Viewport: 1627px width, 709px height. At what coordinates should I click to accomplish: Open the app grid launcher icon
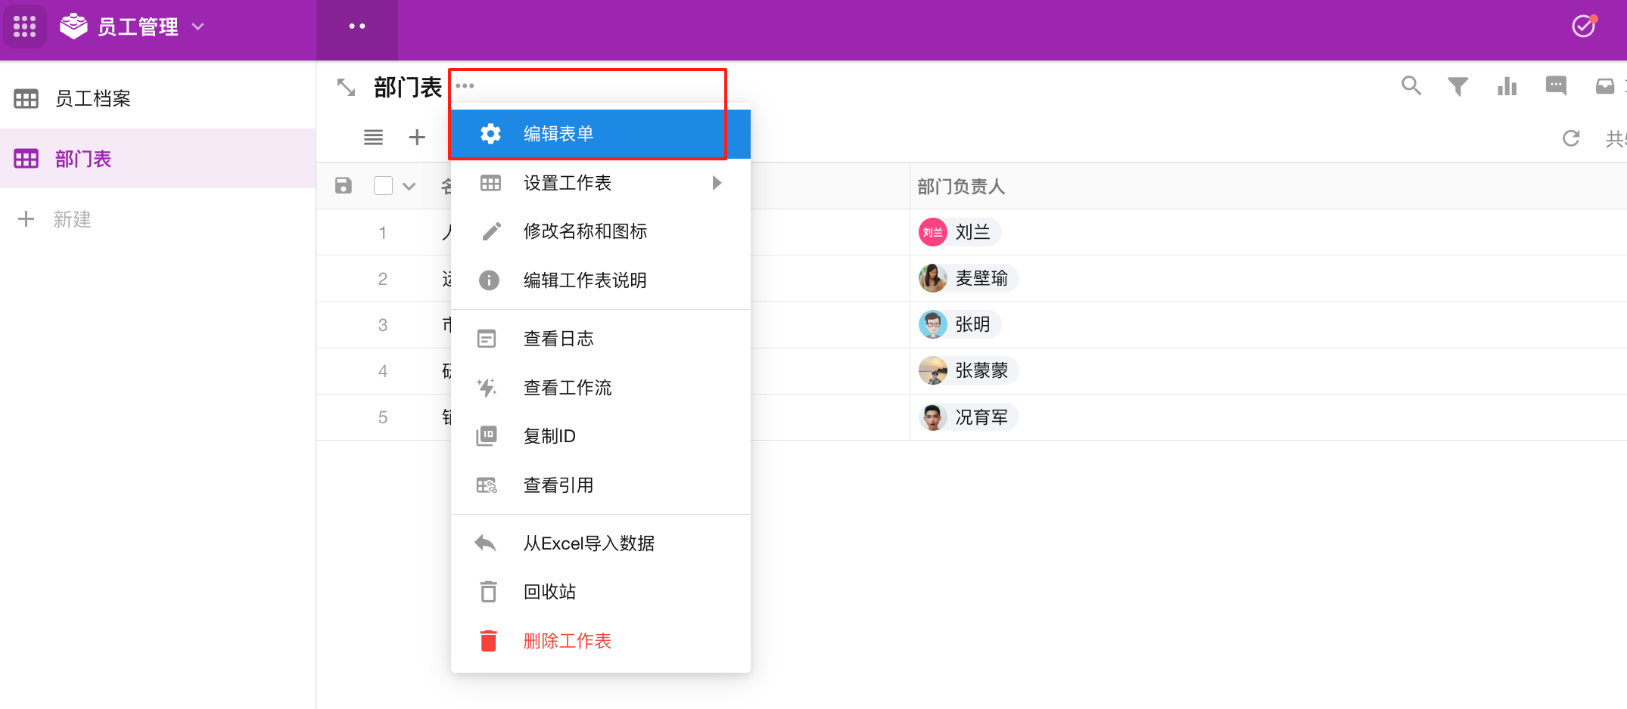point(25,26)
